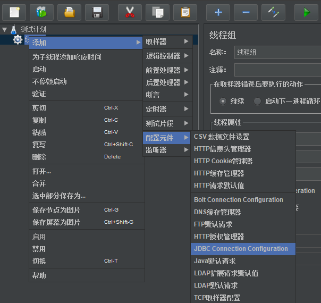Choose HTTP Cookie管理器 from the list
The width and height of the screenshot is (321, 303).
coord(223,161)
